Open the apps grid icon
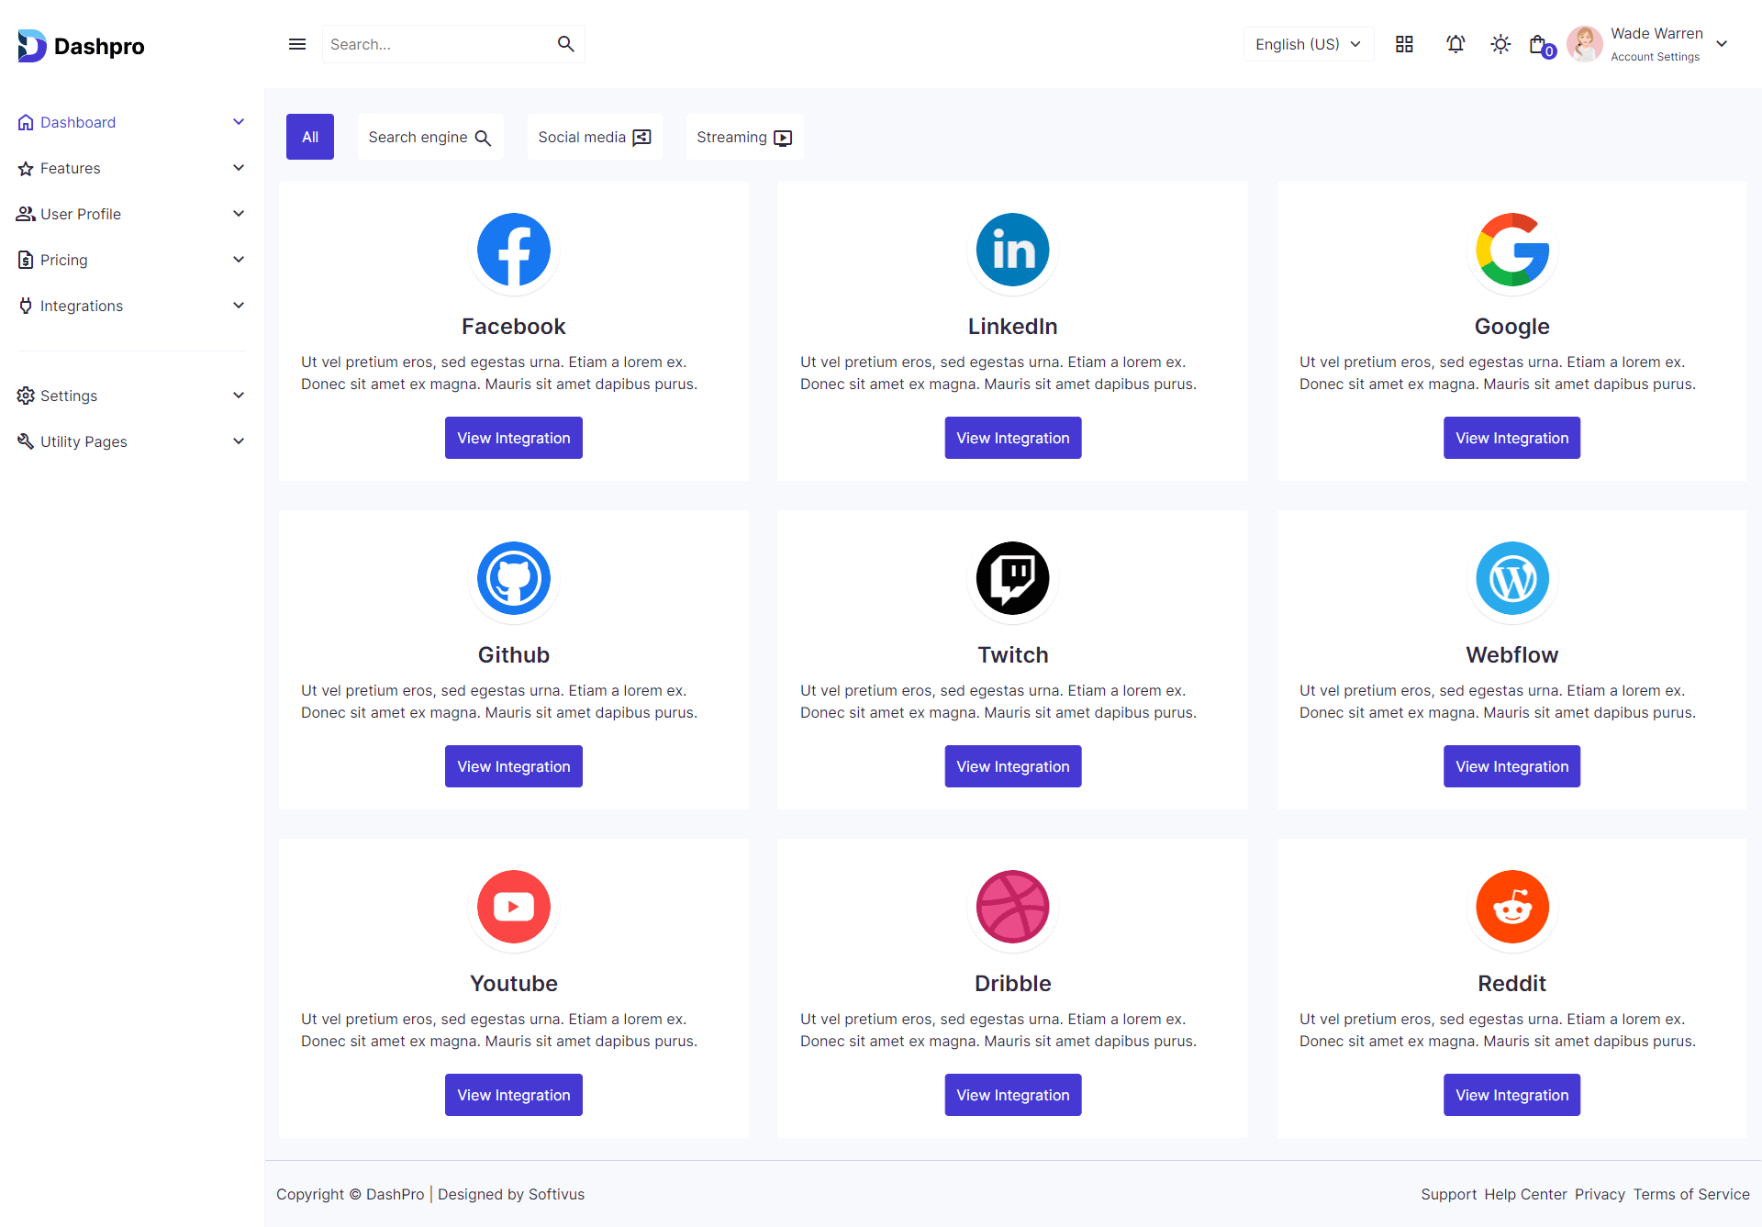1762x1227 pixels. (x=1404, y=44)
